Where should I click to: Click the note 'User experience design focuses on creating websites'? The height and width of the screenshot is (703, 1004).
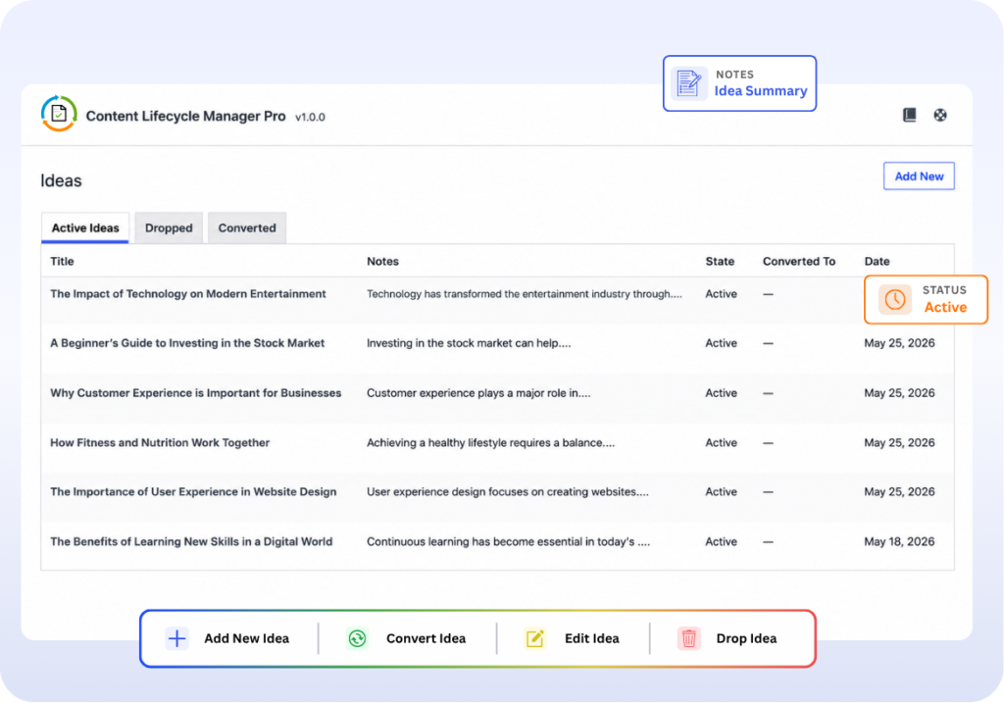pos(508,492)
